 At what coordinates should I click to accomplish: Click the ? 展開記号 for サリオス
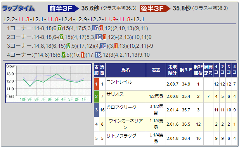point(208,96)
